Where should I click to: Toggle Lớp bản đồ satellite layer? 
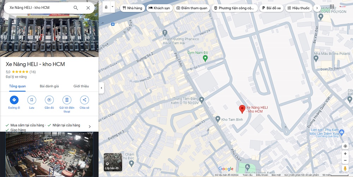pos(113,162)
